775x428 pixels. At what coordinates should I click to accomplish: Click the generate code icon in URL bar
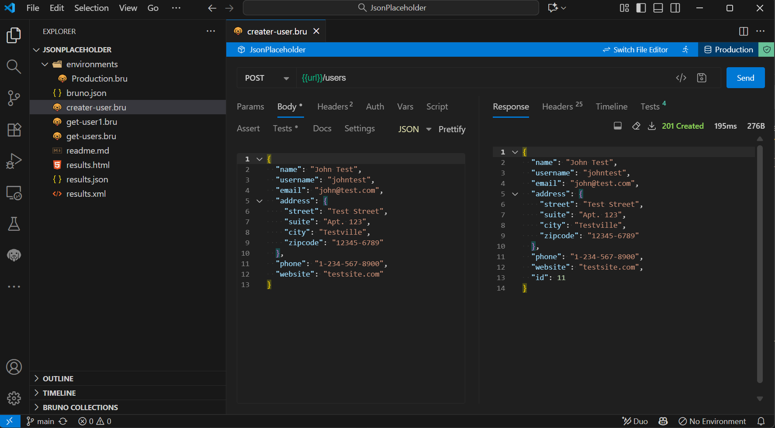pos(681,78)
